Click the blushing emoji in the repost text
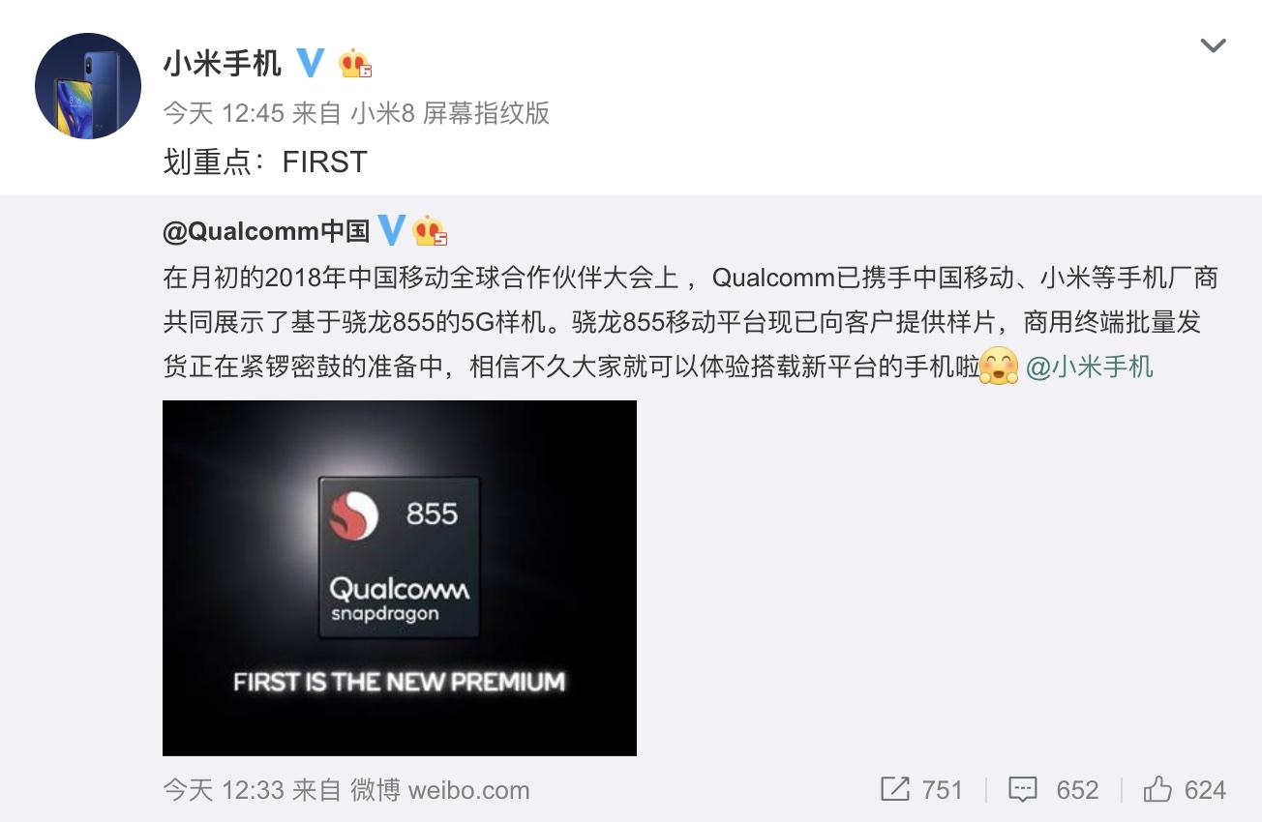 point(1000,367)
